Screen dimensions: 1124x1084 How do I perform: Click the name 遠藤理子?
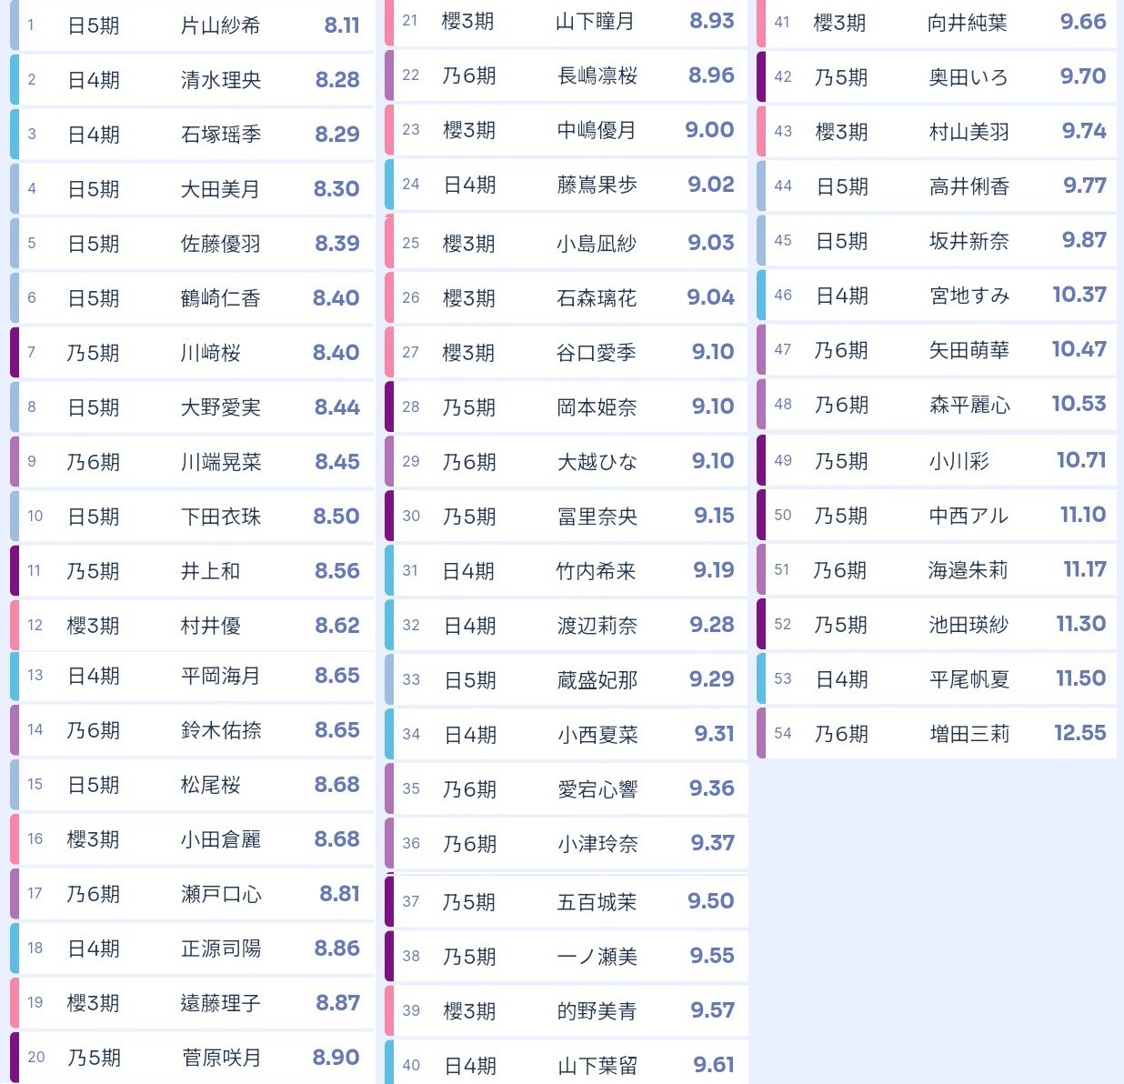220,1003
